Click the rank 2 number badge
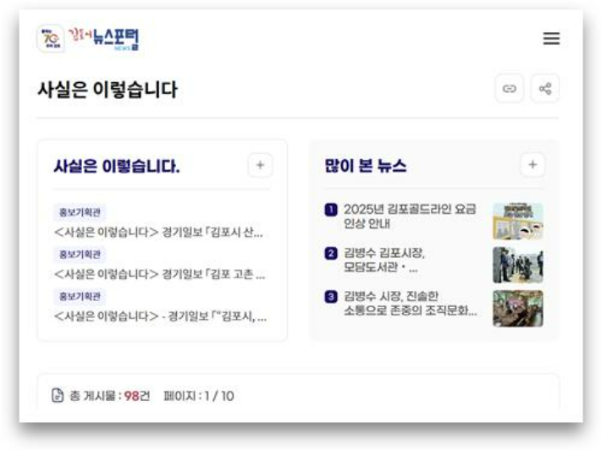601x450 pixels. [331, 253]
